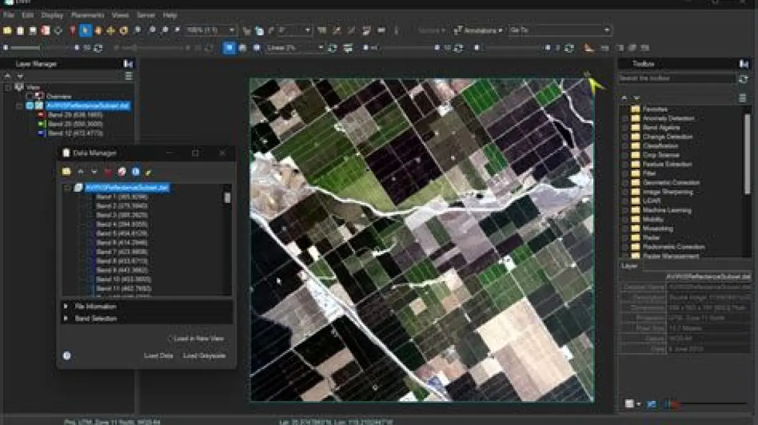The height and width of the screenshot is (425, 758).
Task: Detach the Toolbox panel using its header icon
Action: pyautogui.click(x=743, y=64)
